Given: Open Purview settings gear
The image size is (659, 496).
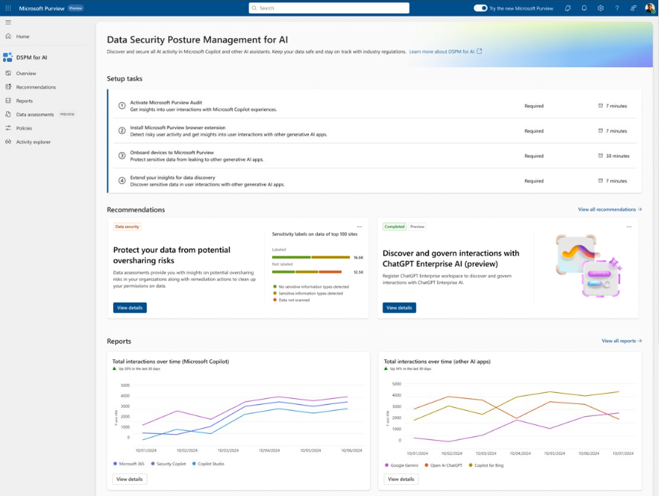Looking at the screenshot, I should (x=600, y=7).
